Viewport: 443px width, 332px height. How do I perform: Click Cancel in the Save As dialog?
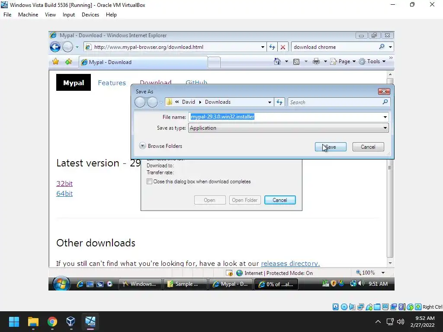pos(368,147)
